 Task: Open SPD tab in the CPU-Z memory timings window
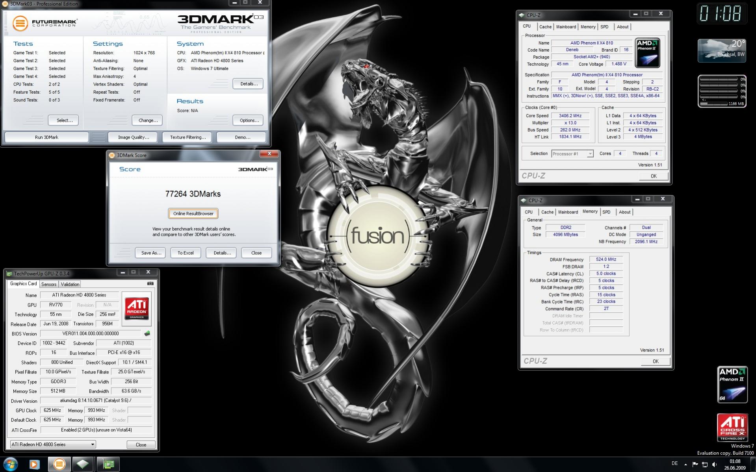click(606, 212)
